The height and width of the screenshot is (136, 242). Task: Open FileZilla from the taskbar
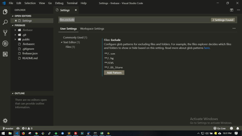tap(76, 133)
